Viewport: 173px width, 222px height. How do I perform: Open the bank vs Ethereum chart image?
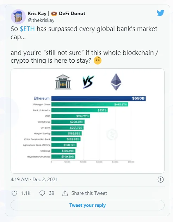click(x=87, y=121)
